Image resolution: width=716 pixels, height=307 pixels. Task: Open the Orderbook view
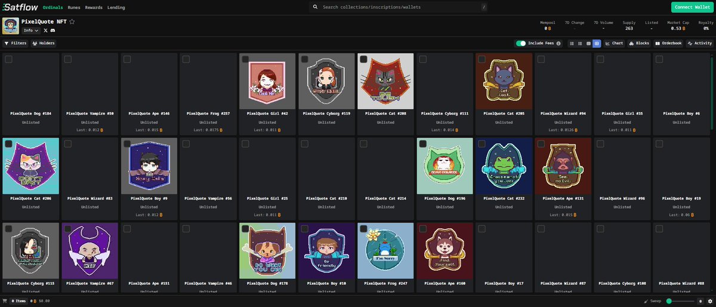[x=669, y=44]
